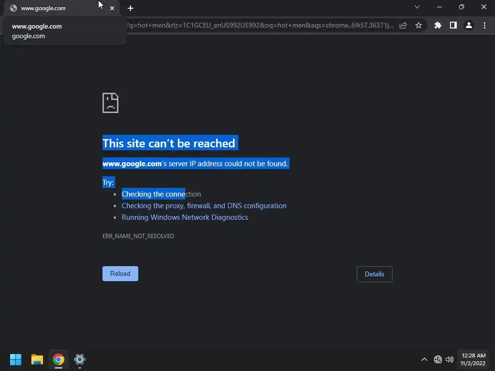The height and width of the screenshot is (371, 495).
Task: Click Running Windows Network Diagnostics link
Action: [185, 217]
